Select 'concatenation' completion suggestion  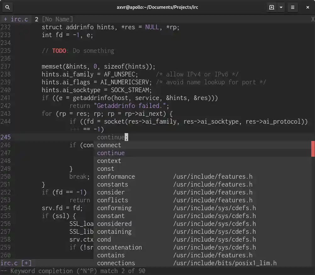119,247
